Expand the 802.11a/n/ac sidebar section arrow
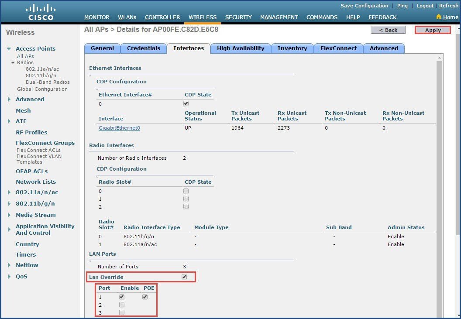461x319 pixels. coord(9,192)
